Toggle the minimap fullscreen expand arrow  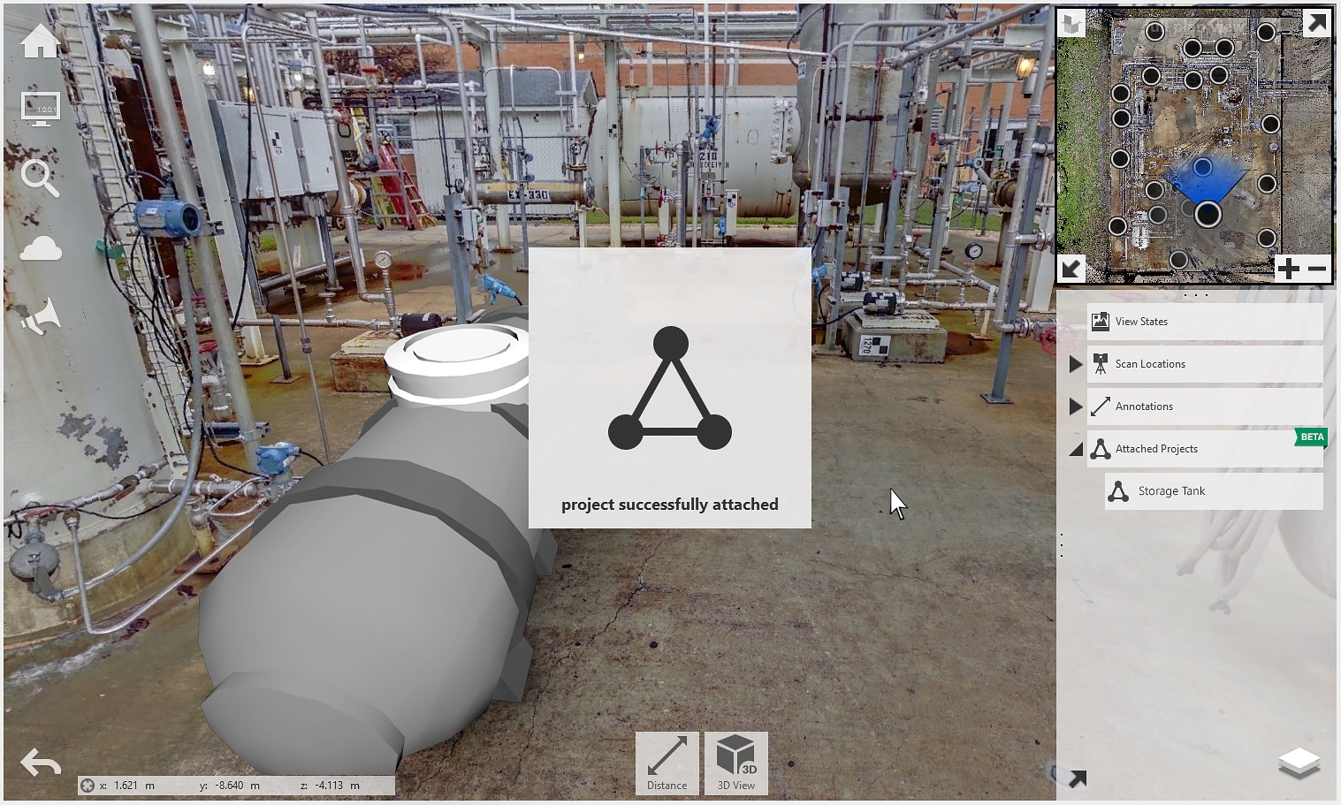[x=1317, y=21]
